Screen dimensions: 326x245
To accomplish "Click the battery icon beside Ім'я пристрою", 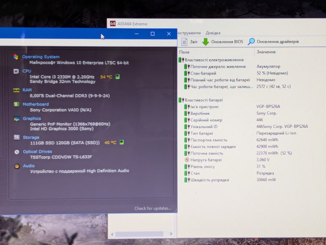I will click(x=187, y=107).
